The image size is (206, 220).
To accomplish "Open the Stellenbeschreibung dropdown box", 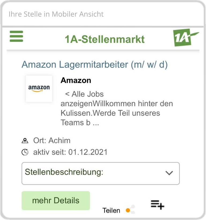I will pos(100,173).
